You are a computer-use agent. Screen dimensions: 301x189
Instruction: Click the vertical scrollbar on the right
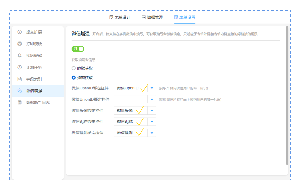287,95
